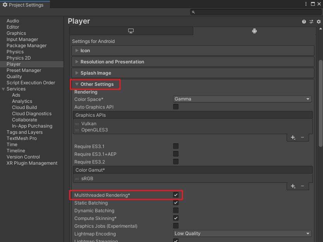Open Graphics settings category

[16, 33]
